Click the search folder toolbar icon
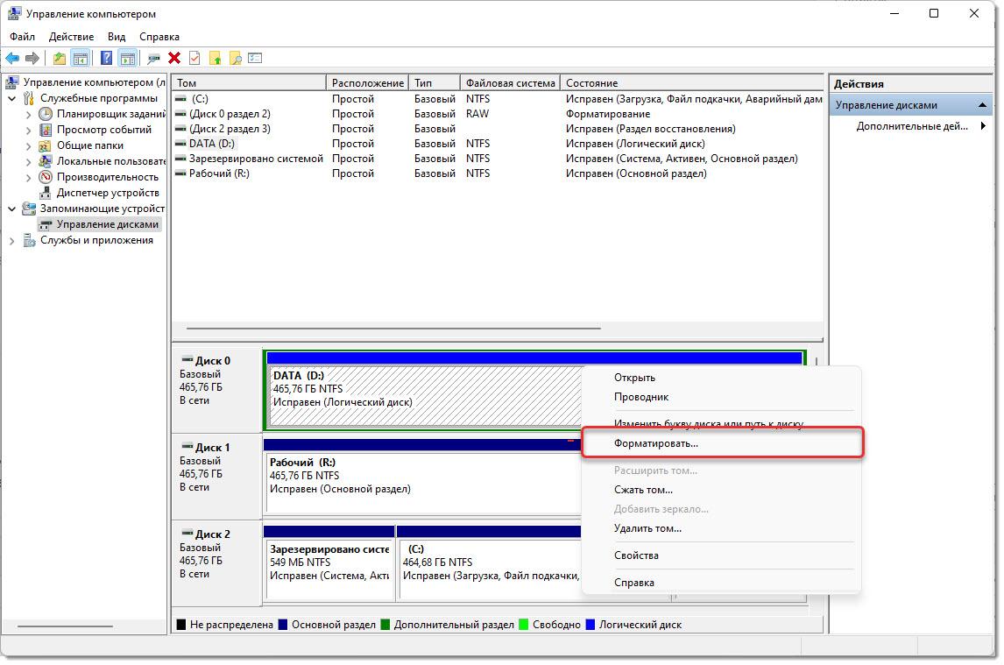Screen dimensions: 1004x665 pyautogui.click(x=235, y=59)
